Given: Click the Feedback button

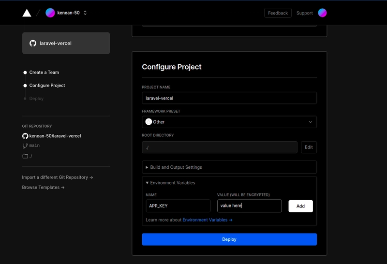Looking at the screenshot, I should tap(278, 13).
